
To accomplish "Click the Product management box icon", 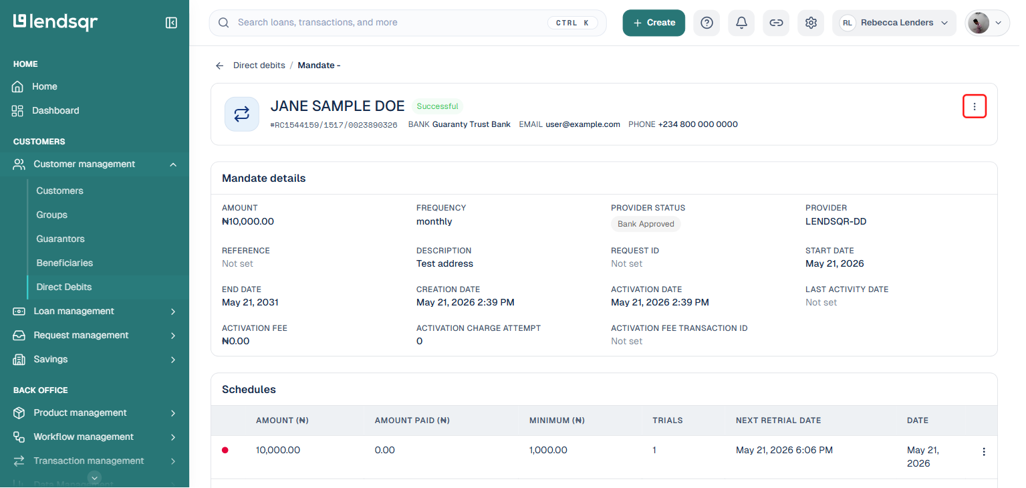I will (19, 412).
